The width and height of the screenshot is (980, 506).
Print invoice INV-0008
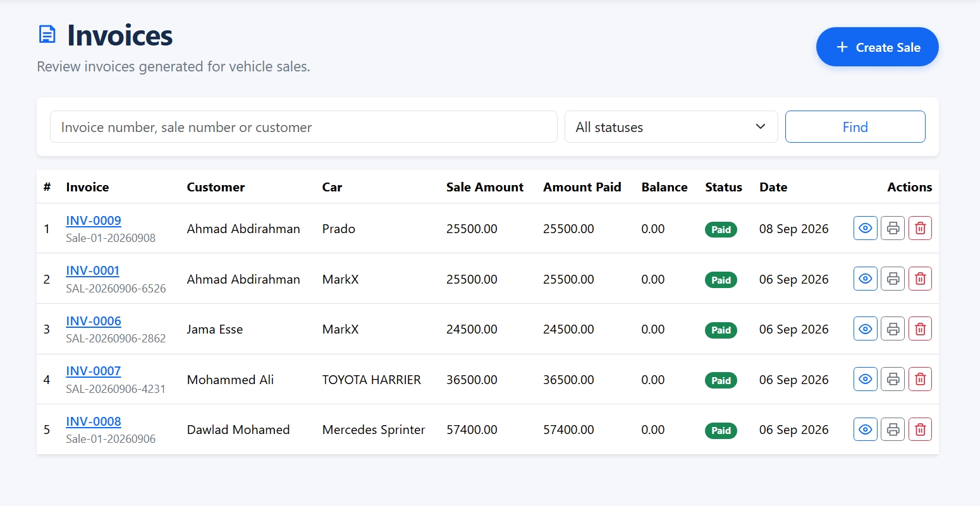coord(893,430)
